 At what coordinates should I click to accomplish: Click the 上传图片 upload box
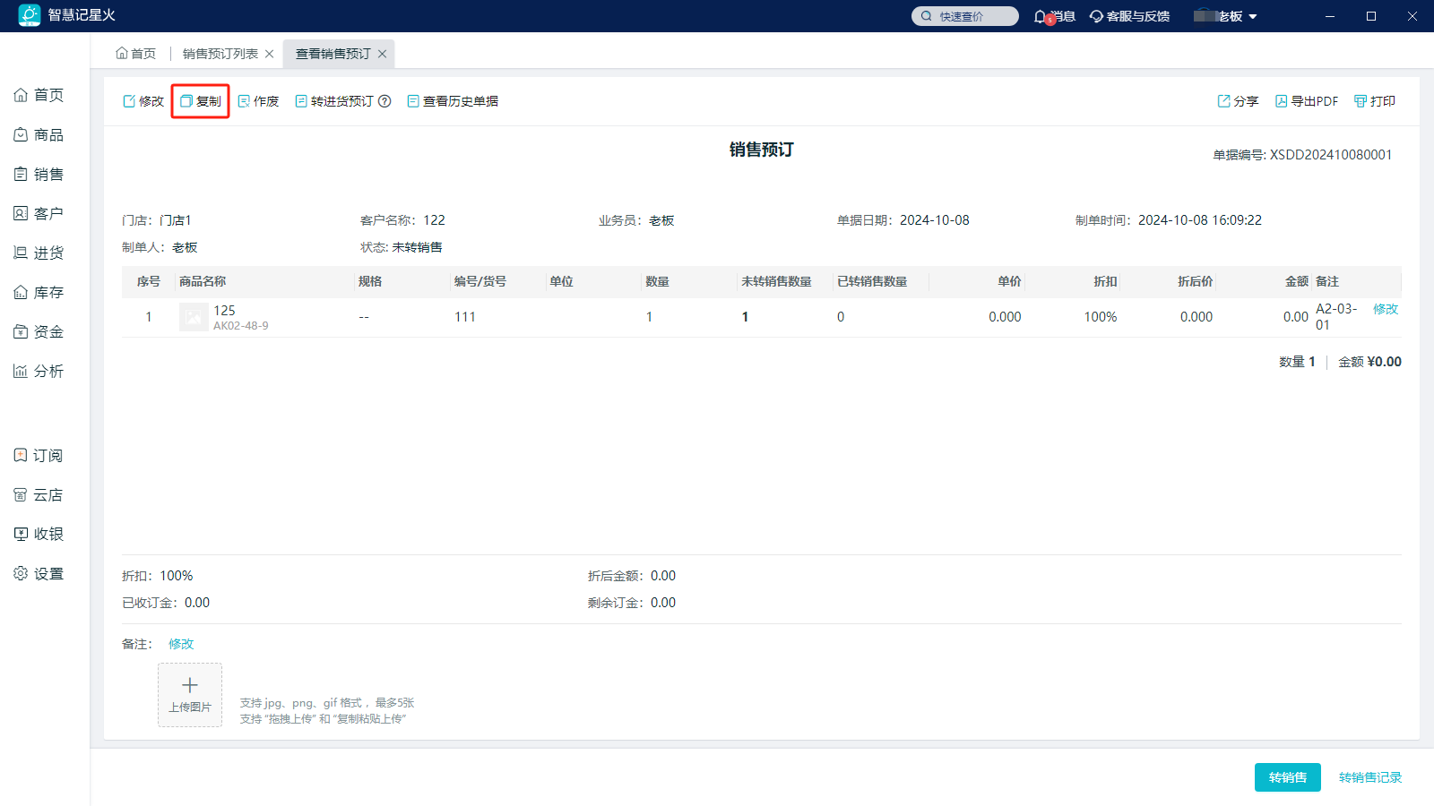(x=190, y=695)
